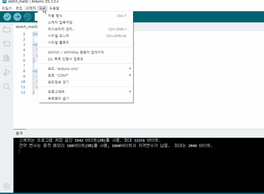Click the sketch_mar8c editor tab
Image resolution: width=264 pixels, height=194 pixels.
tap(27, 27)
